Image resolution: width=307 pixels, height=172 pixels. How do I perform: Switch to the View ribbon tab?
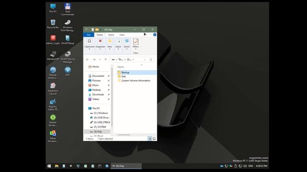[122, 35]
